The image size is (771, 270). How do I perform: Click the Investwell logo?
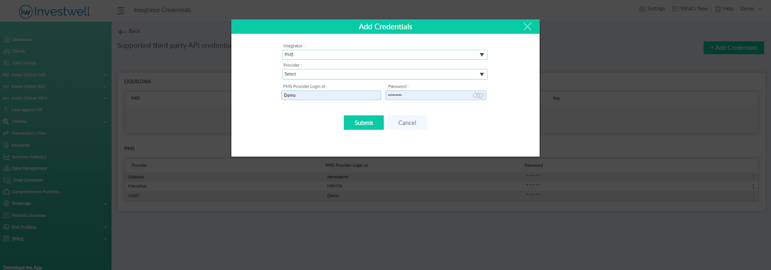[54, 11]
